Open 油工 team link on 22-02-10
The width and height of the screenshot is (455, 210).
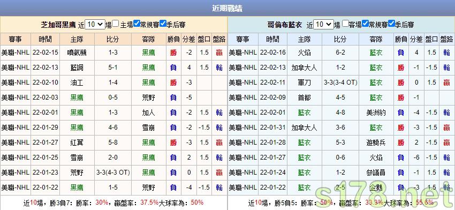(x=77, y=82)
